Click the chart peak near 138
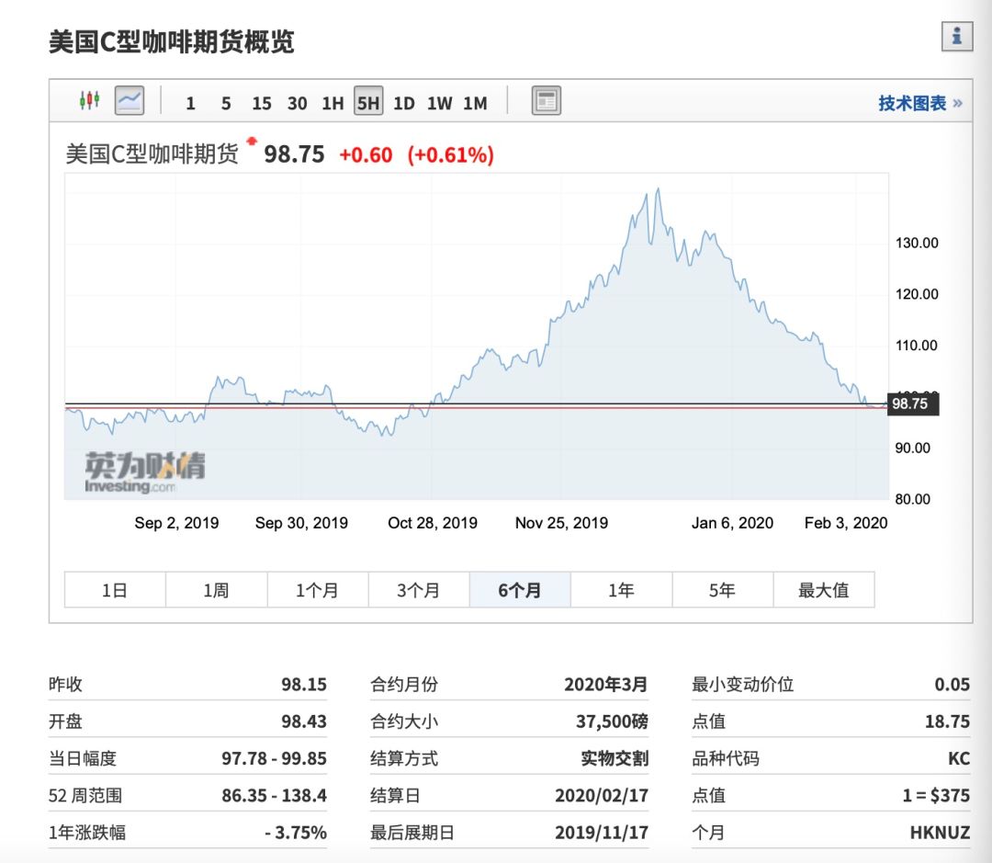 tap(658, 188)
